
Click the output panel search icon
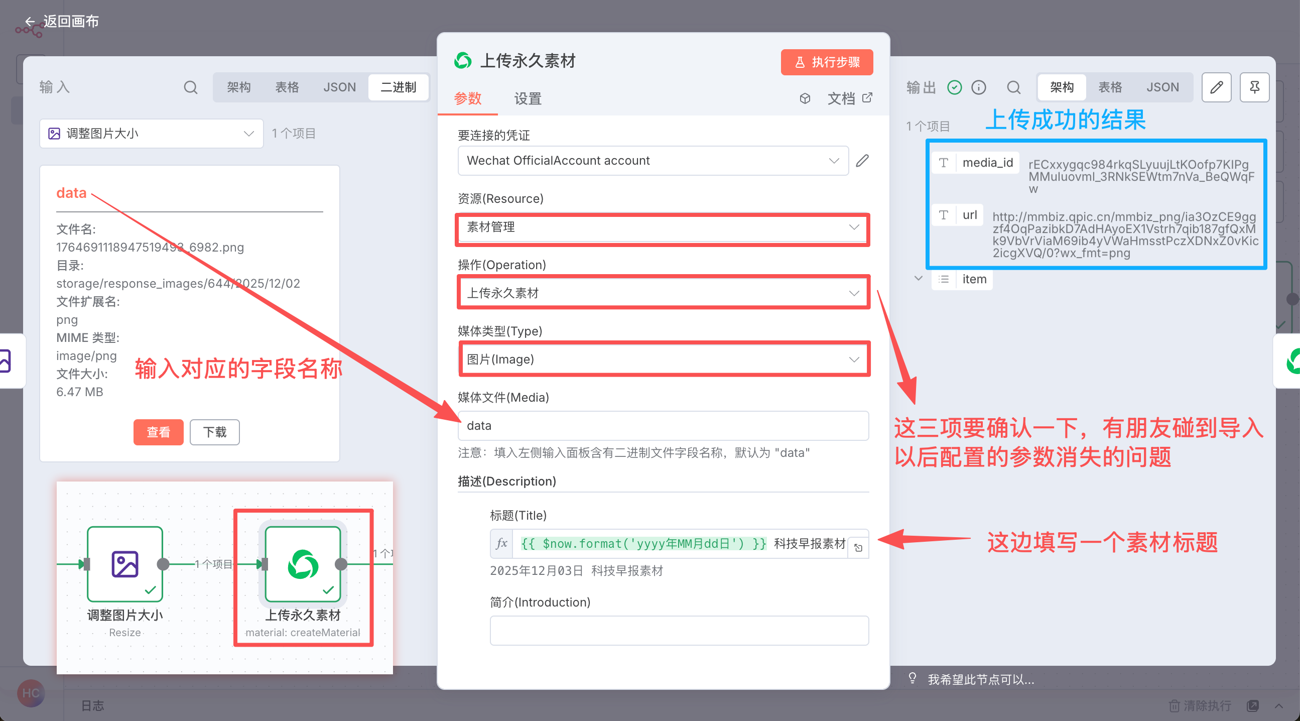pyautogui.click(x=1013, y=87)
